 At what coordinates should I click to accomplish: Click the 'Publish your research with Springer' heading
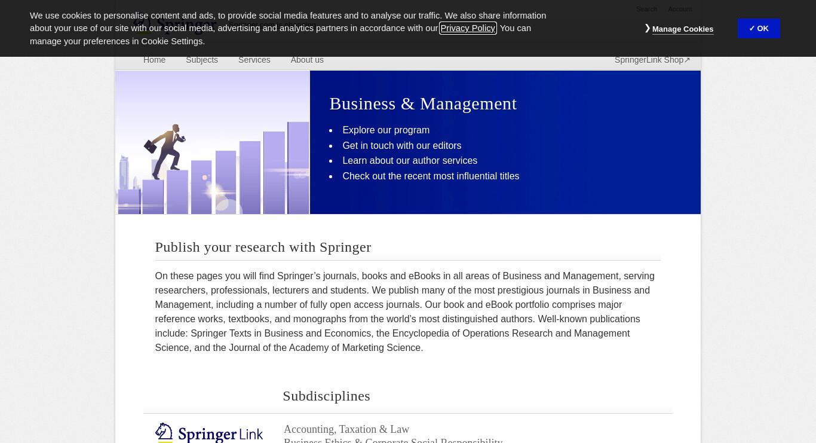(263, 247)
